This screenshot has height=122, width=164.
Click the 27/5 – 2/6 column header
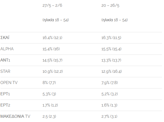click(52, 5)
